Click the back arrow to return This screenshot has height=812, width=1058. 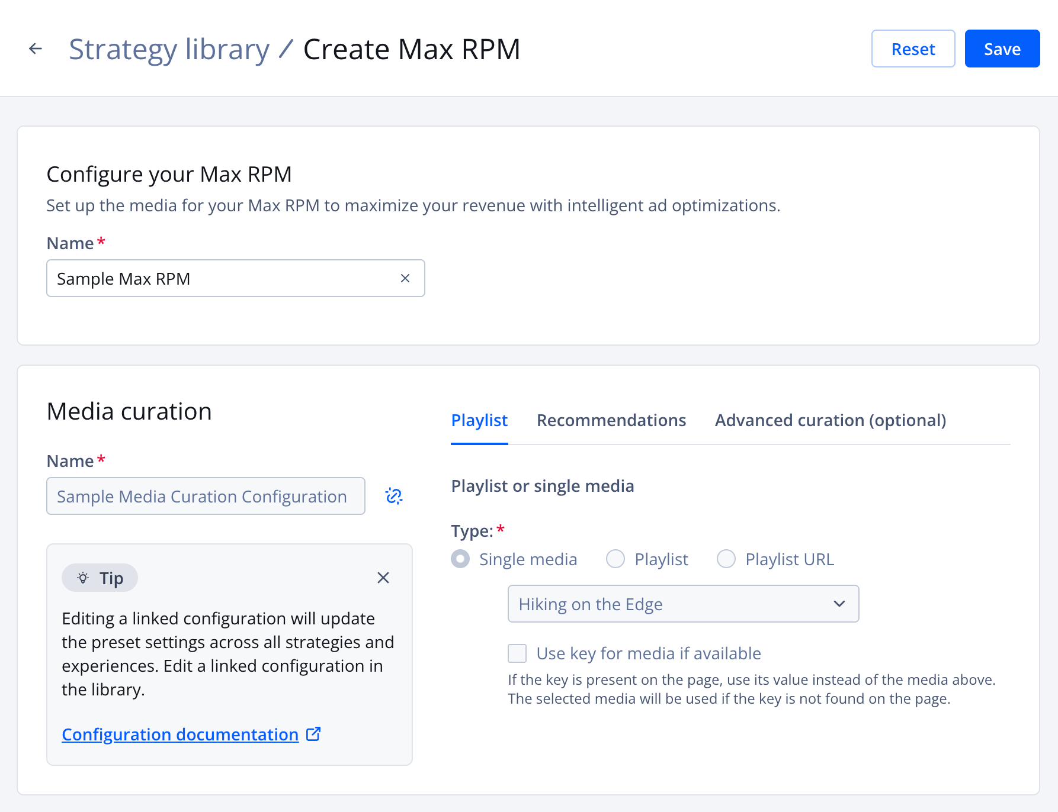coord(36,49)
